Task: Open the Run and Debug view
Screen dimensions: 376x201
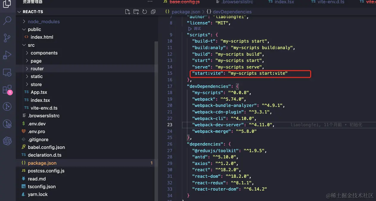Action: [7, 55]
